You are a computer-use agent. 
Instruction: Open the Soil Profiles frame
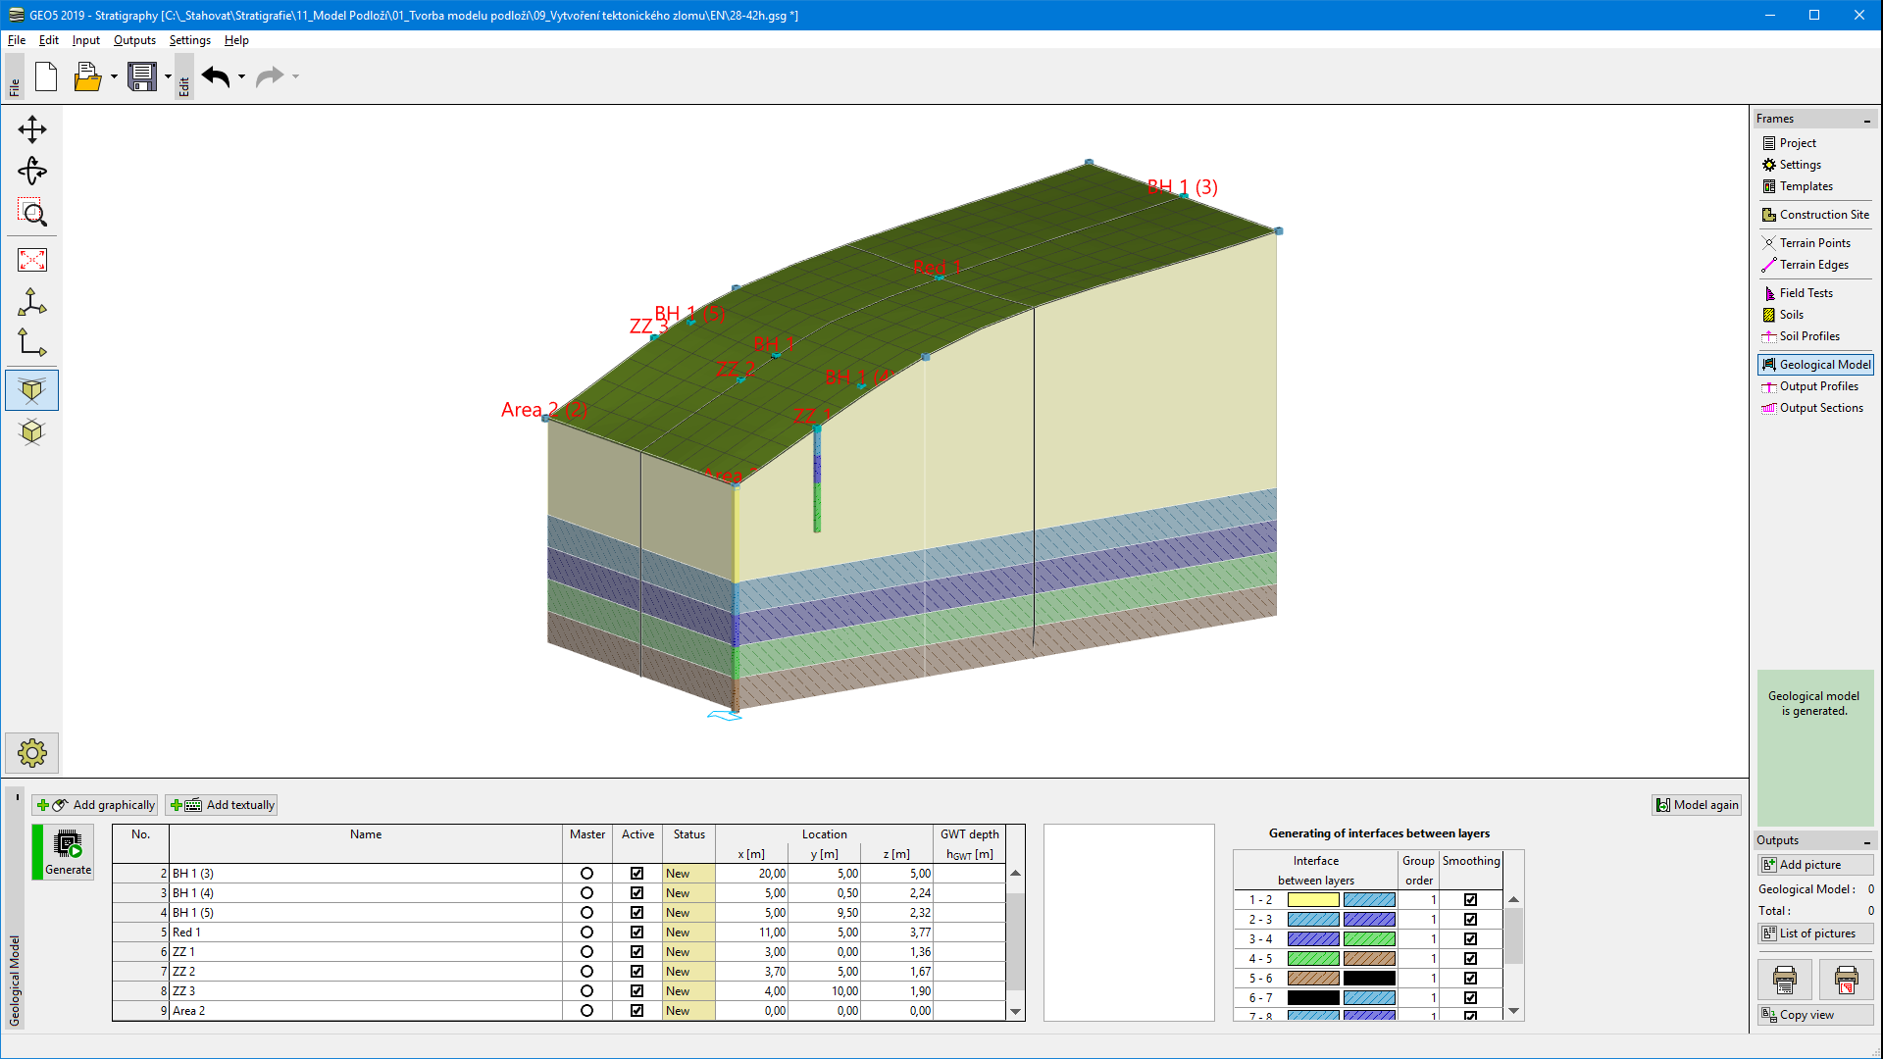(1808, 336)
